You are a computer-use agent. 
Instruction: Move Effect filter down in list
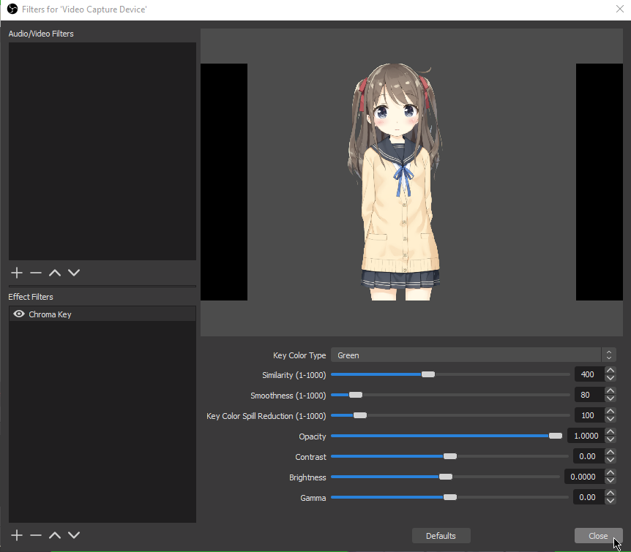(x=73, y=535)
